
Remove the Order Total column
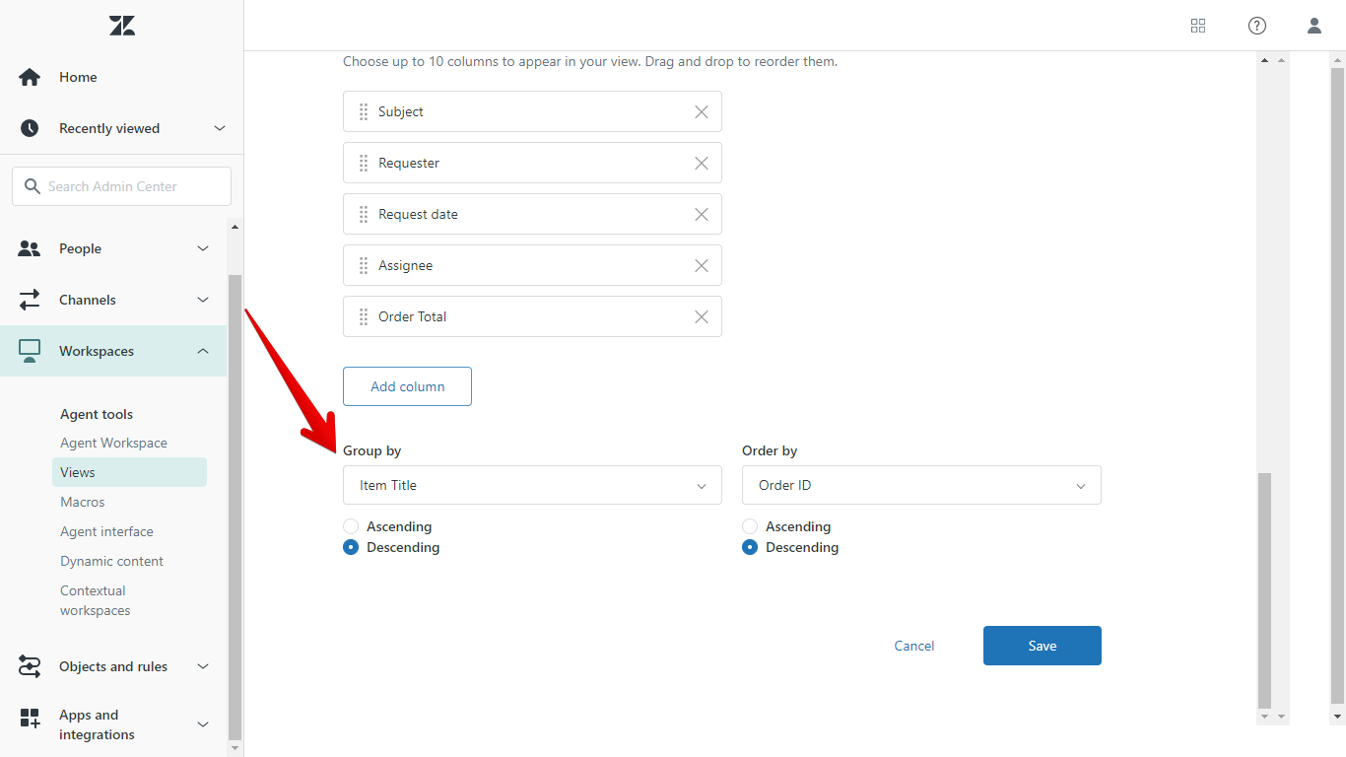(702, 316)
